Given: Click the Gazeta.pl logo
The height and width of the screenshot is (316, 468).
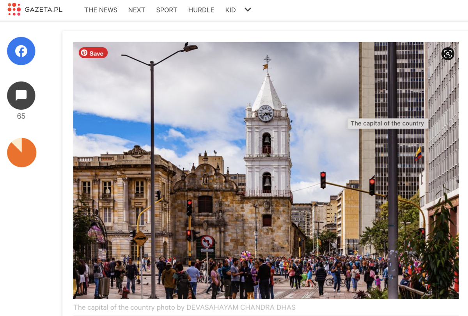Looking at the screenshot, I should click(35, 9).
